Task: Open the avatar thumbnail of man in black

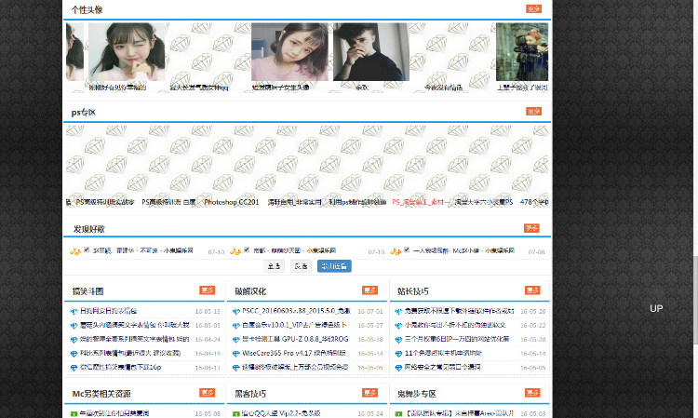Action: point(370,53)
